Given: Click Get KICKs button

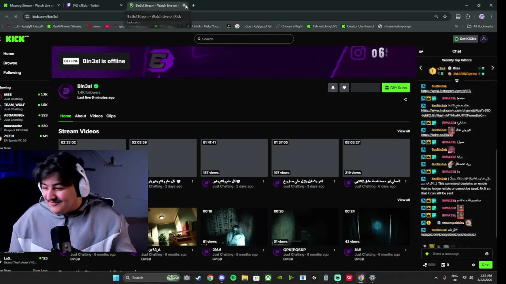Looking at the screenshot, I should click(465, 39).
